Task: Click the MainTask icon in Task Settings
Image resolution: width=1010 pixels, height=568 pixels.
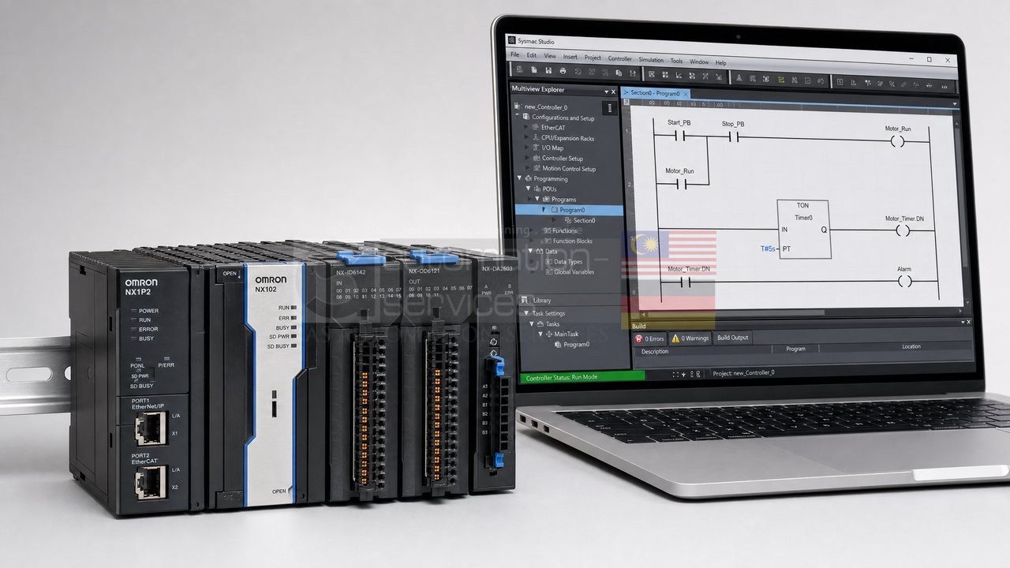Action: click(548, 334)
